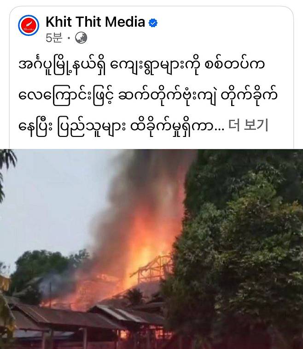Open the burning village photo

click(x=151, y=249)
